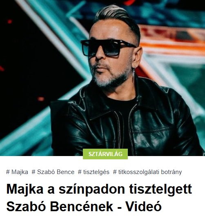
Task: Click the hash symbol before Majka
Action: pos(8,172)
